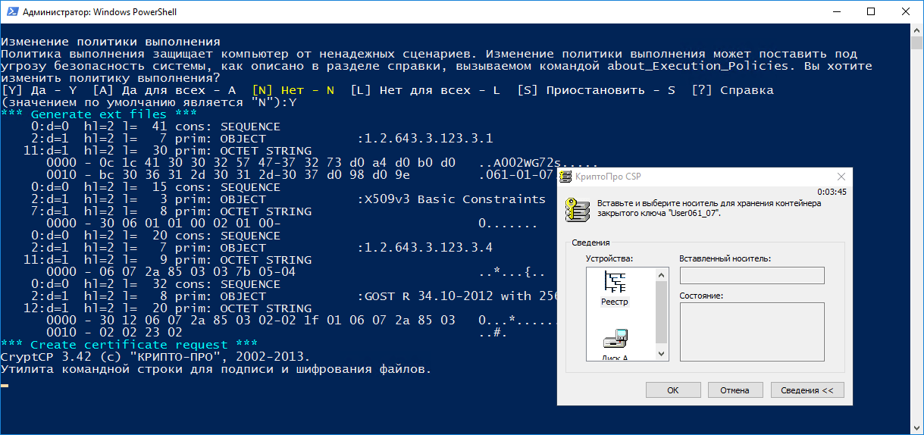The height and width of the screenshot is (435, 924).
Task: Minimize the PowerShell window
Action: click(836, 12)
